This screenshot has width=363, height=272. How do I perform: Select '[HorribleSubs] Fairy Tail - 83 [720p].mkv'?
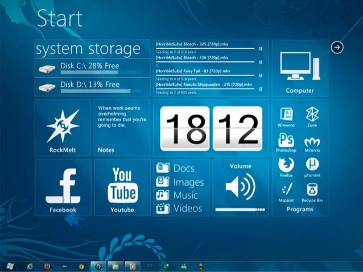click(193, 71)
